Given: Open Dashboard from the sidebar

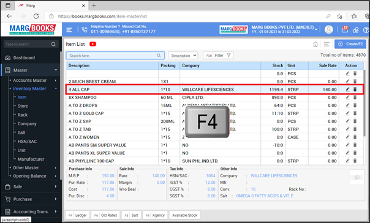Looking at the screenshot, I should 24,57.
